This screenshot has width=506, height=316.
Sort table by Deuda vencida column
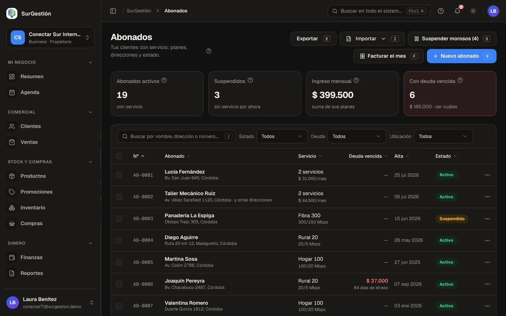click(368, 156)
